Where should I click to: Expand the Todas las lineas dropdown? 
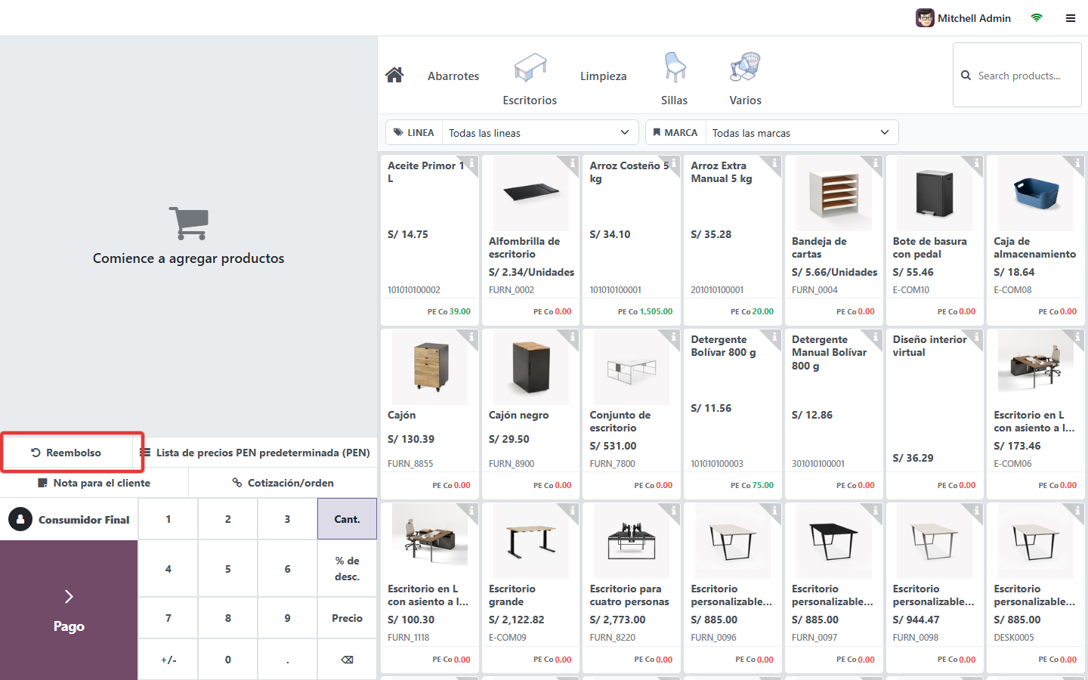pos(540,132)
